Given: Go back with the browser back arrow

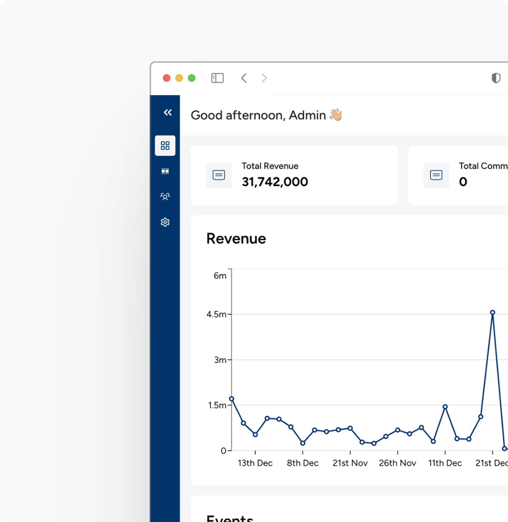Looking at the screenshot, I should point(244,78).
